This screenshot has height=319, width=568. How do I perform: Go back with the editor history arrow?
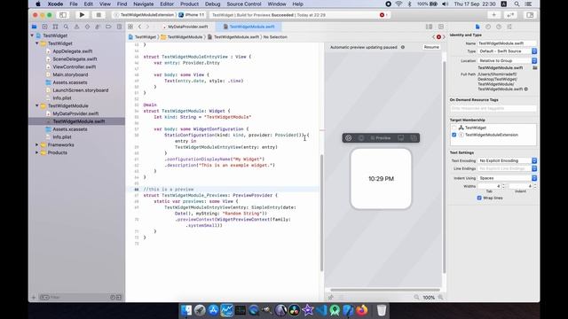(140, 27)
